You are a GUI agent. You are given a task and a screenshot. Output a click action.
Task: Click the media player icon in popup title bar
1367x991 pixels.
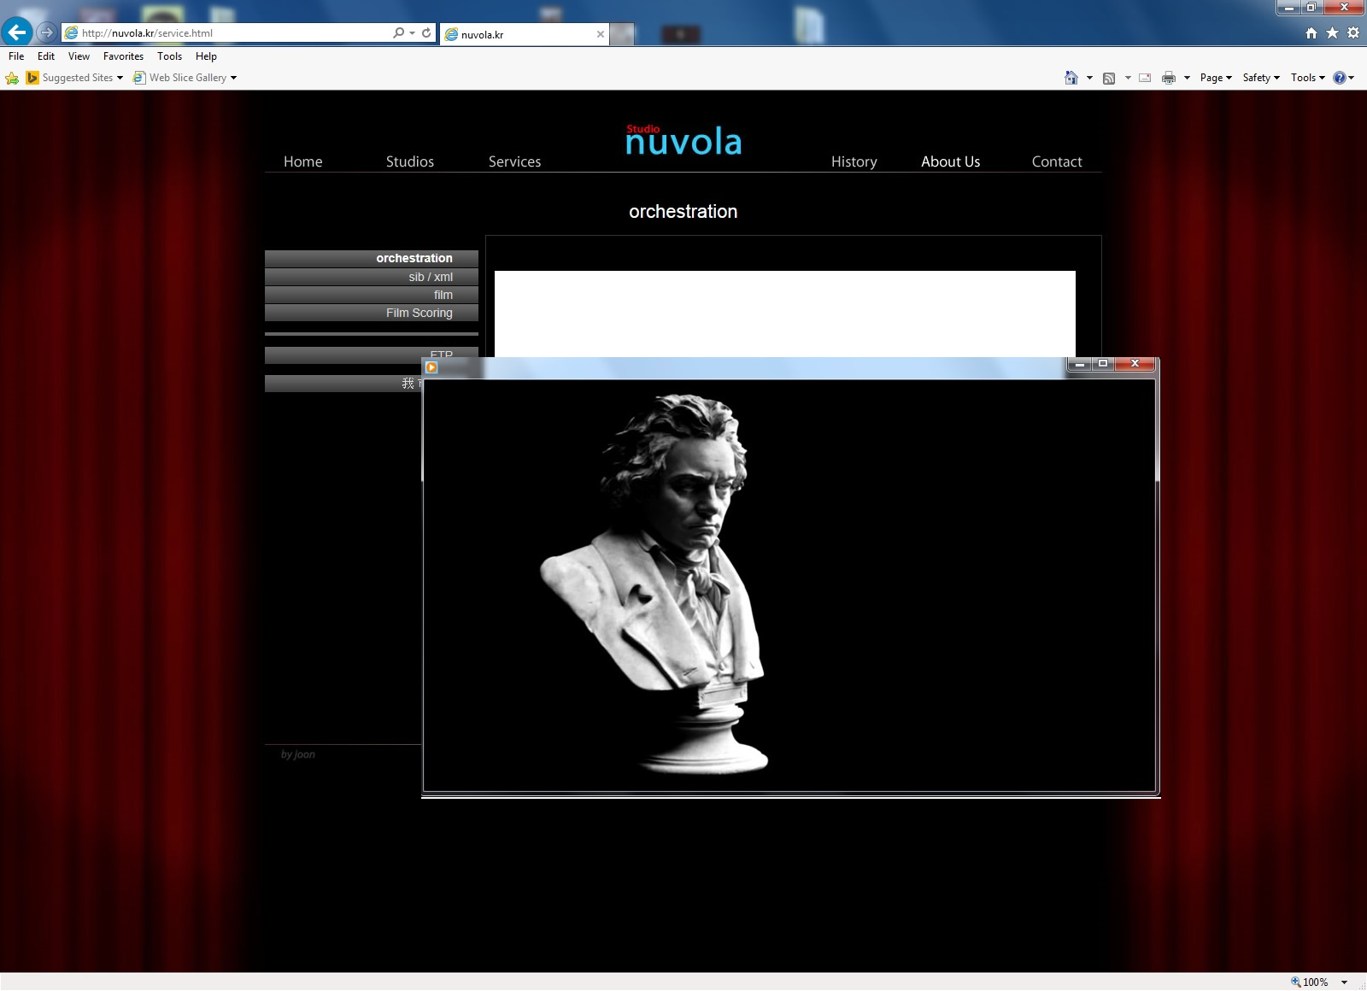431,367
